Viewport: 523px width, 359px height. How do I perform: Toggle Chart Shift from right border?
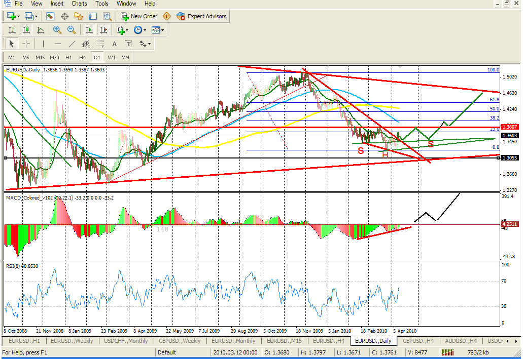(103, 30)
